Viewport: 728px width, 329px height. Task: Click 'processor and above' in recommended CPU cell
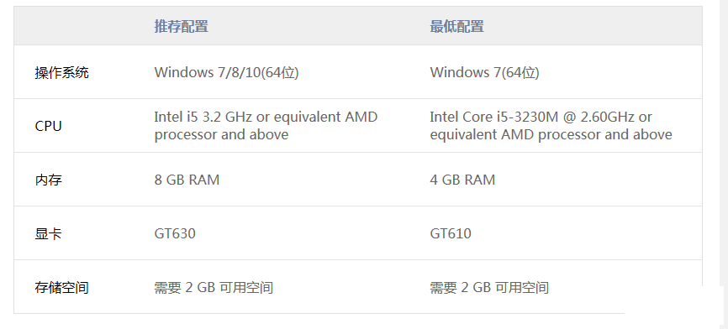(221, 135)
